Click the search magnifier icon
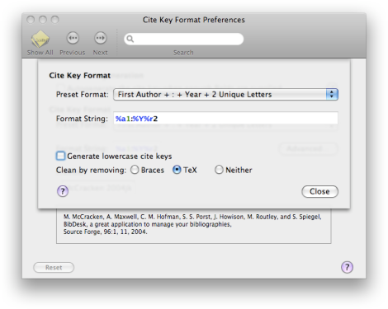 [130, 39]
